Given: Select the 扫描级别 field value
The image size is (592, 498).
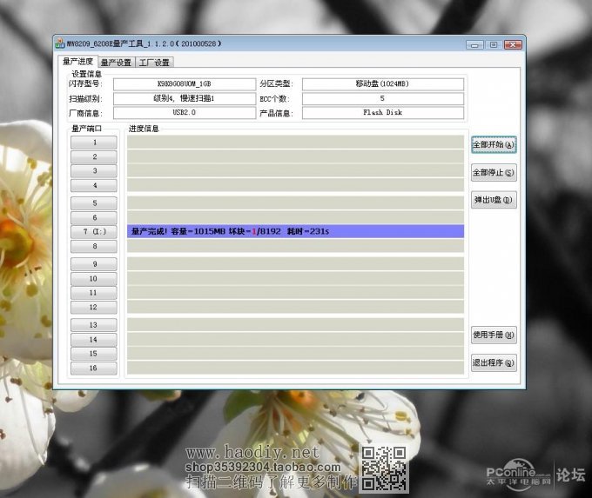Looking at the screenshot, I should pos(184,99).
